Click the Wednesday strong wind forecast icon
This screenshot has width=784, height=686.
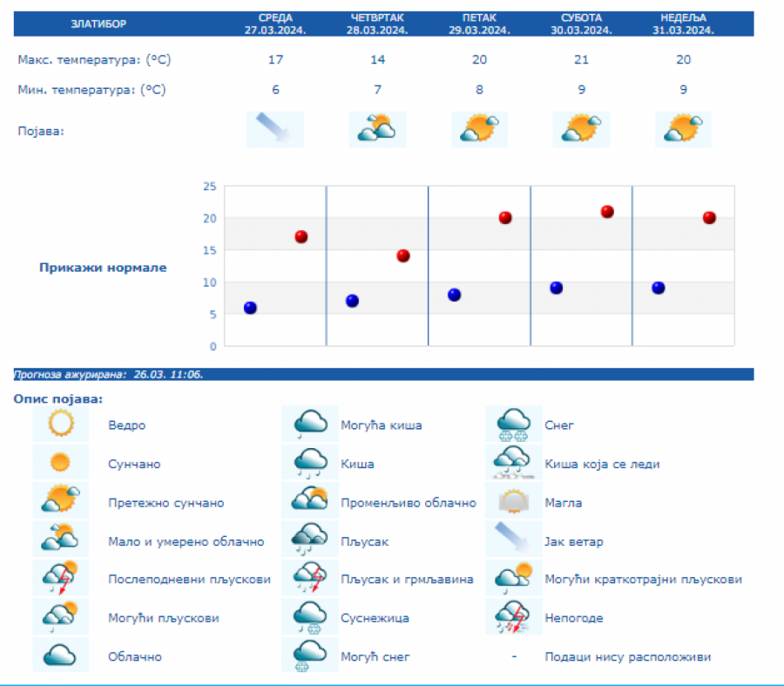click(275, 129)
